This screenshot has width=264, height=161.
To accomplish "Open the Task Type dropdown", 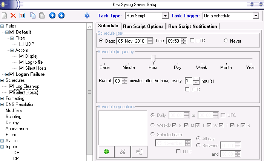I will 165,16.
